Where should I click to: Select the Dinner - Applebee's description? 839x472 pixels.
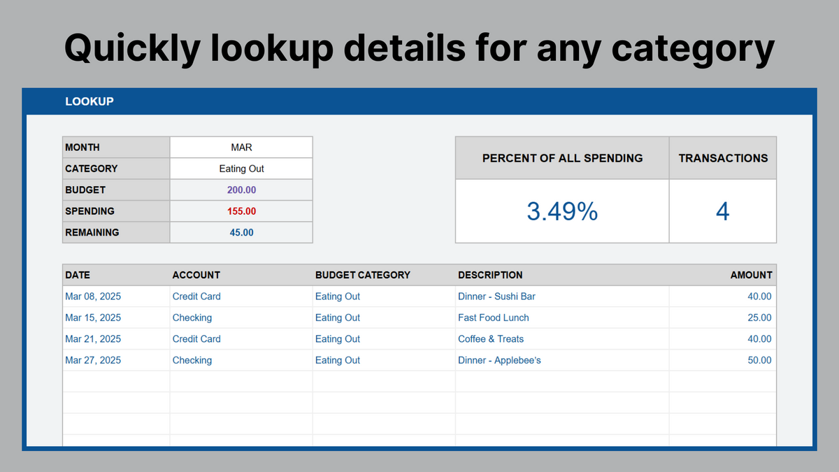point(499,360)
